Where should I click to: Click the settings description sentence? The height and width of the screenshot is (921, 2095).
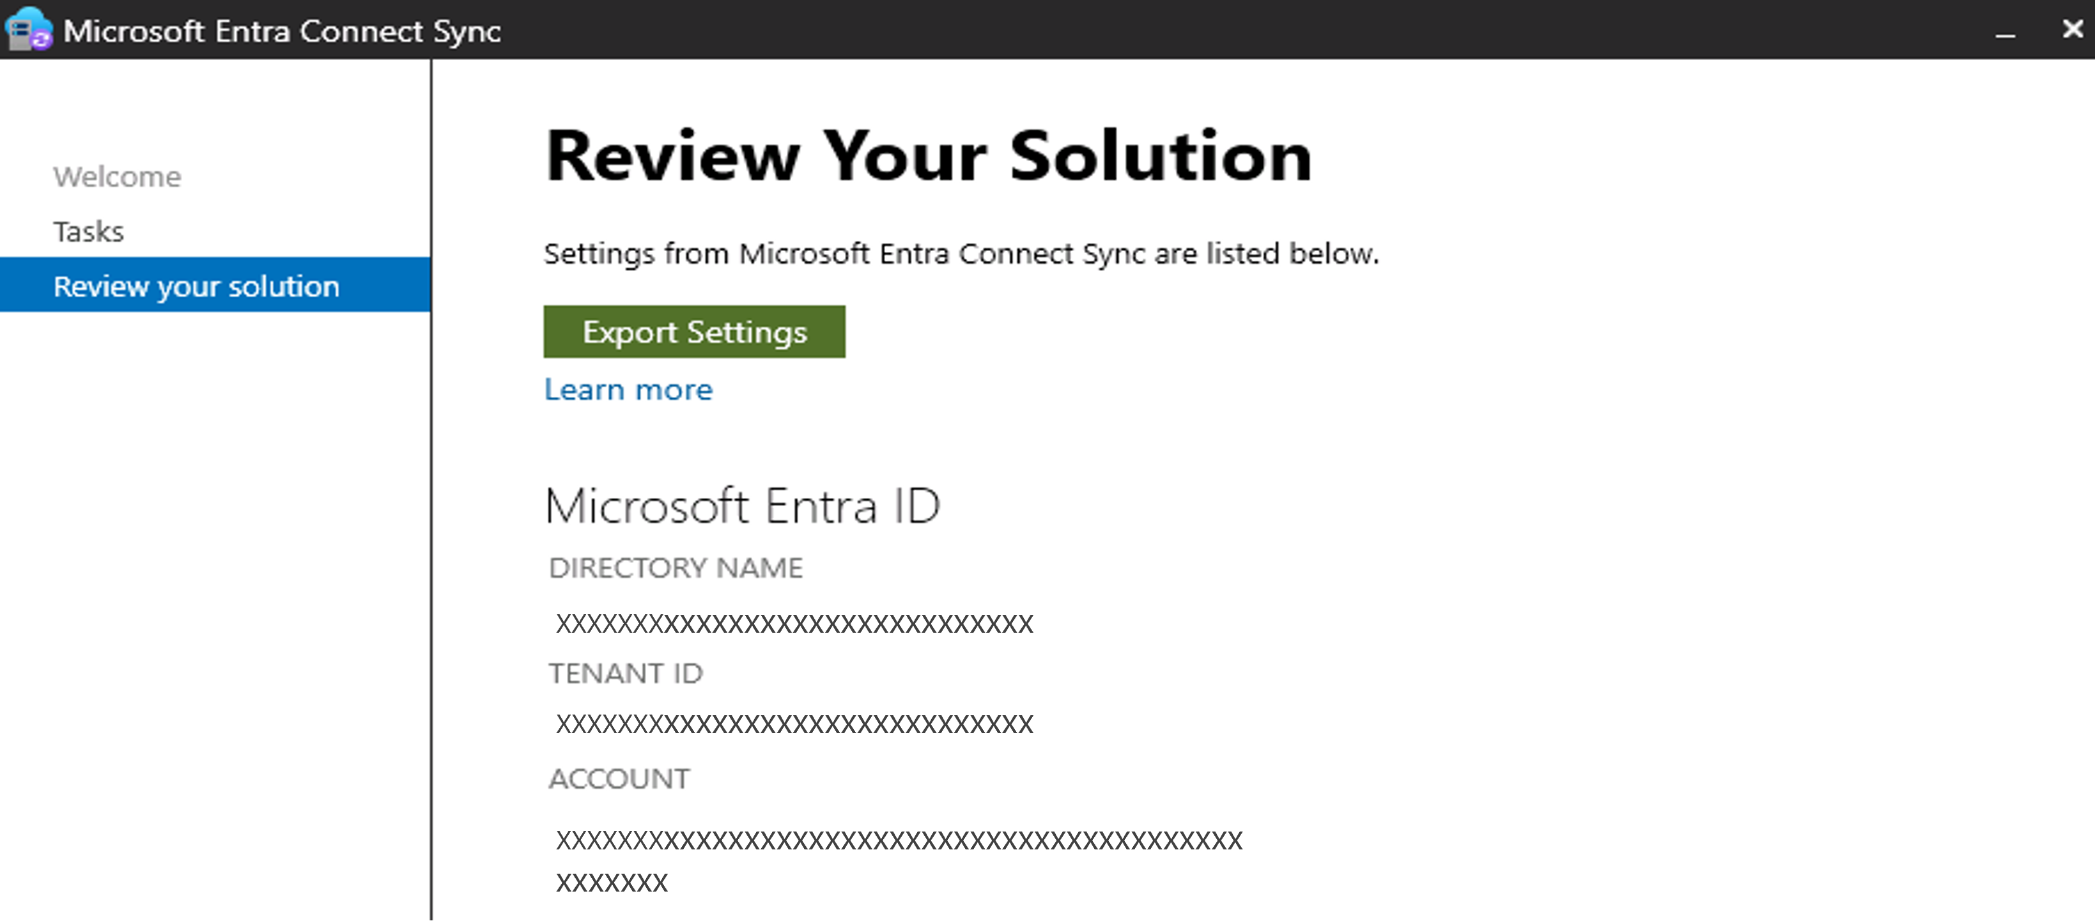pyautogui.click(x=961, y=254)
